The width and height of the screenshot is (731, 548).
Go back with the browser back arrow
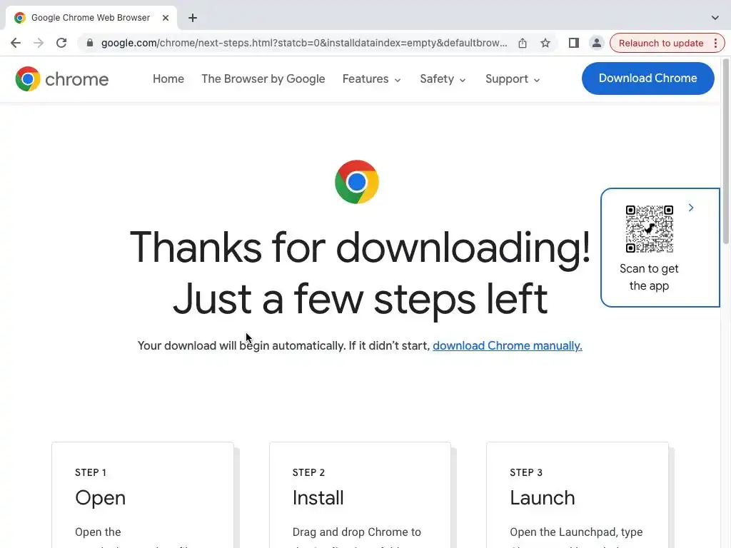tap(16, 43)
